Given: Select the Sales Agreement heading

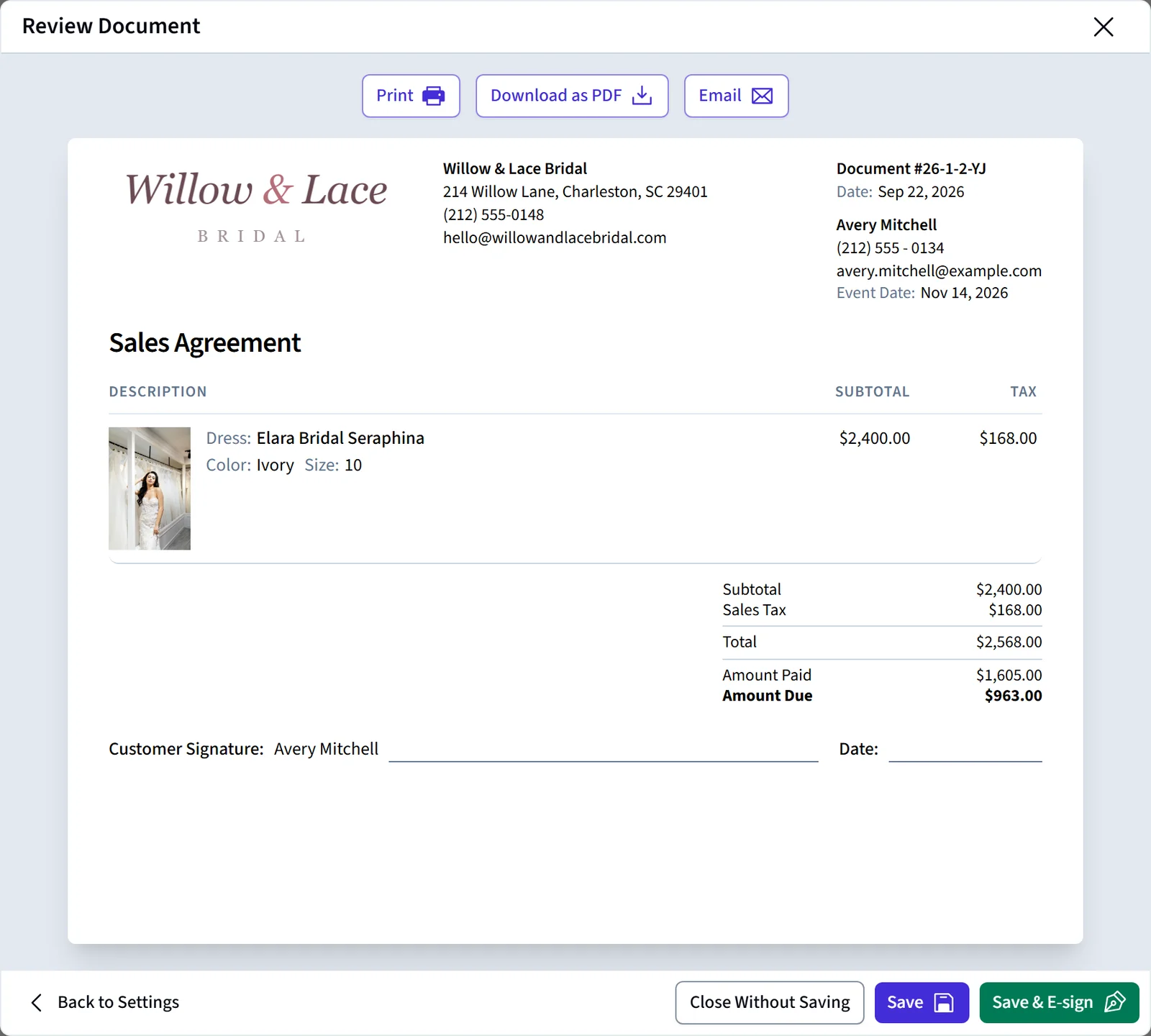Looking at the screenshot, I should pyautogui.click(x=205, y=343).
